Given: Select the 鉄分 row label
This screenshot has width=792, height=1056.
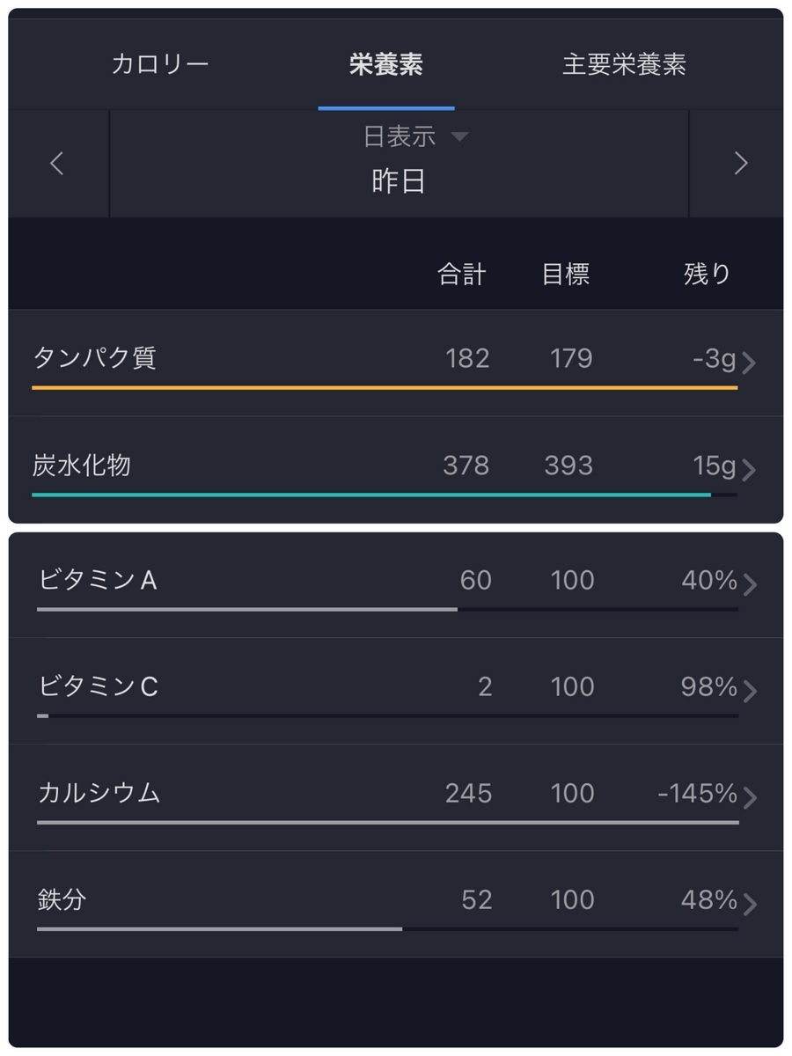Looking at the screenshot, I should point(62,899).
